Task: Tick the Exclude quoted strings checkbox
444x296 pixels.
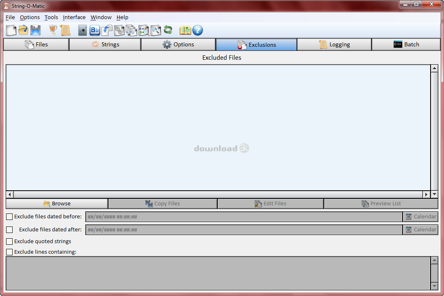Action: (x=9, y=242)
